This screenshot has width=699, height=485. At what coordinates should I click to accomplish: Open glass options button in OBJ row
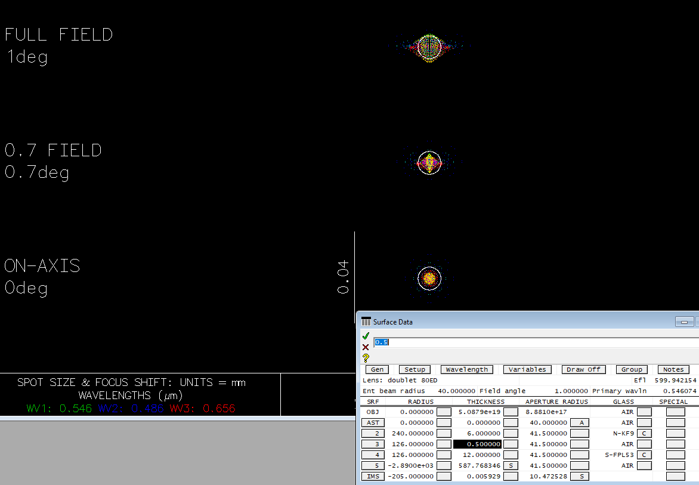pos(644,412)
